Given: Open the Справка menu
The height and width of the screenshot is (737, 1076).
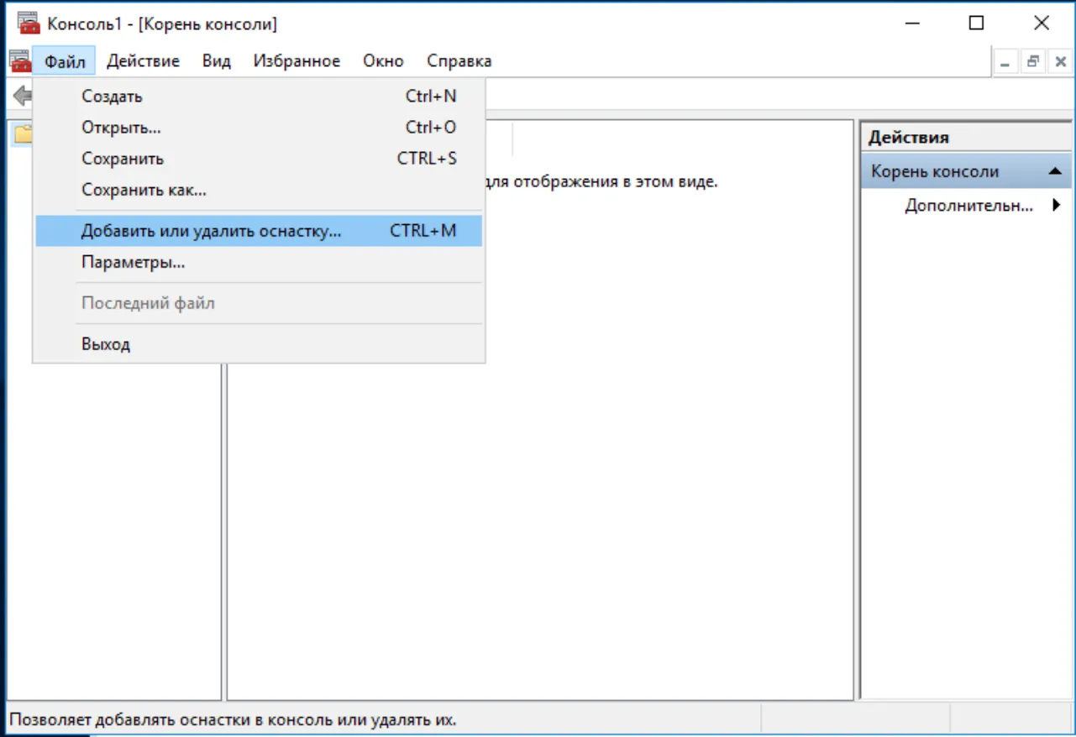Looking at the screenshot, I should point(459,61).
